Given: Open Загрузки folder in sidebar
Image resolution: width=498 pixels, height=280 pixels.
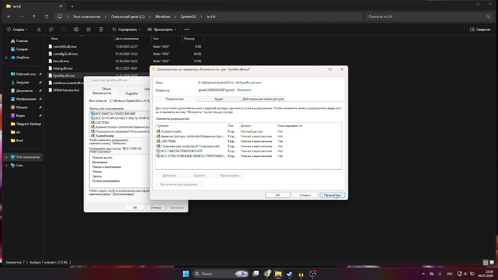Looking at the screenshot, I should click(23, 82).
